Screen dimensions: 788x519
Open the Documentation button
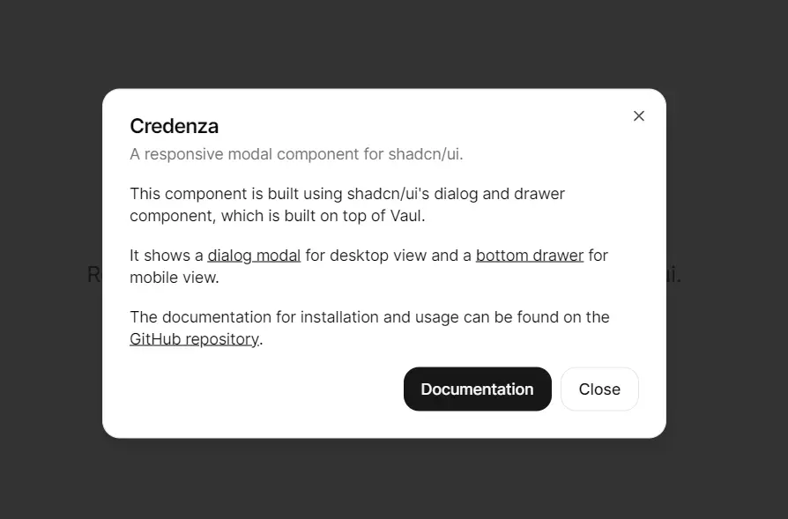coord(477,389)
